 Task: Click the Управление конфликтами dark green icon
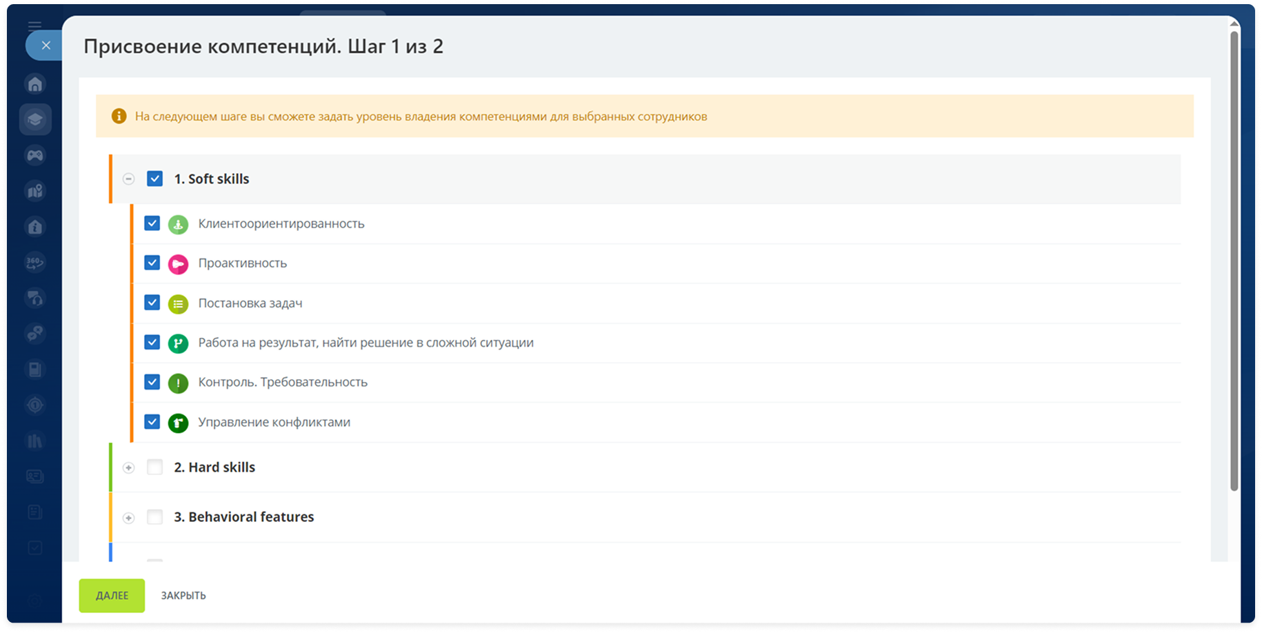click(178, 423)
